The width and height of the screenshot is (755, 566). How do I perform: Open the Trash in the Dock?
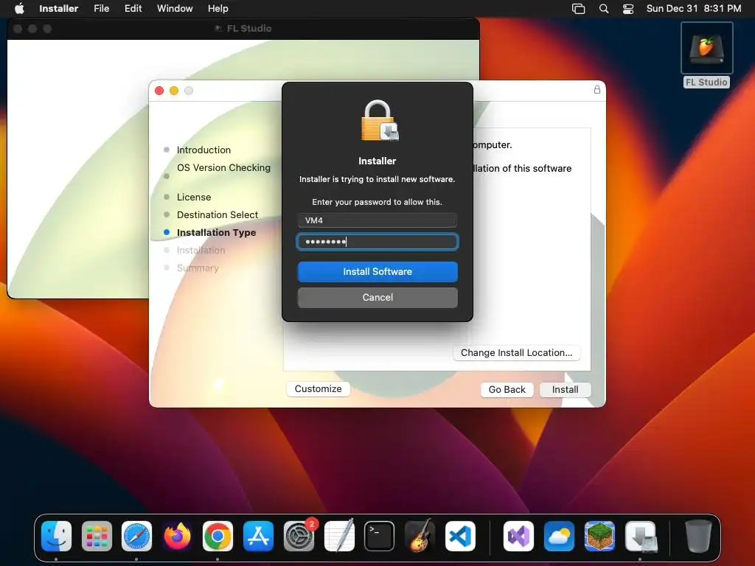pos(698,537)
